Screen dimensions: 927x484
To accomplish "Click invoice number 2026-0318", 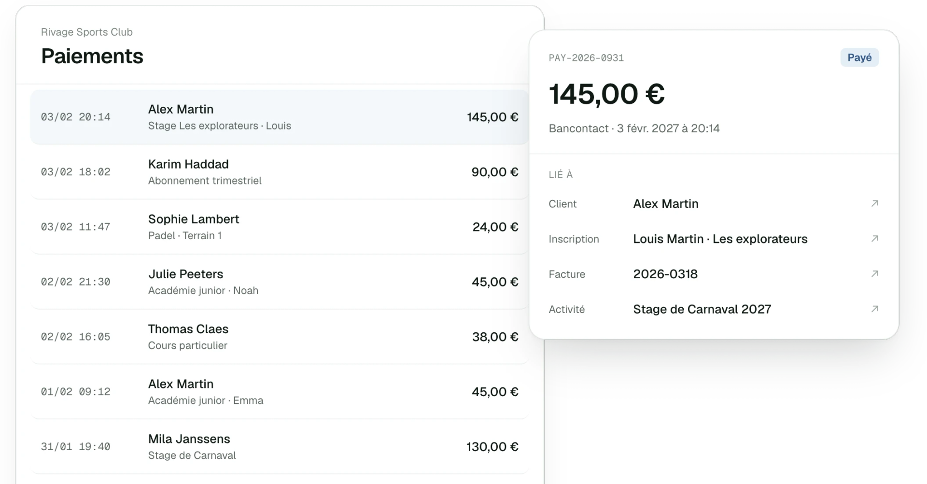I will tap(665, 274).
